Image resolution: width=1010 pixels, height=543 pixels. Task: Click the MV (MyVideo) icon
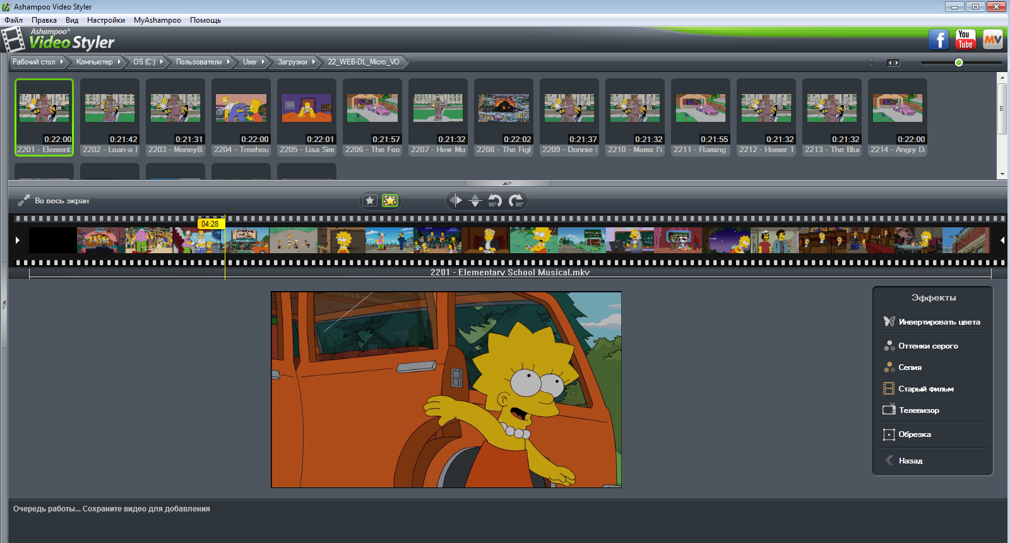click(993, 40)
